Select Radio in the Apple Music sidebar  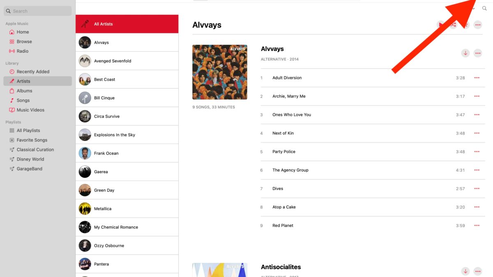coord(24,51)
